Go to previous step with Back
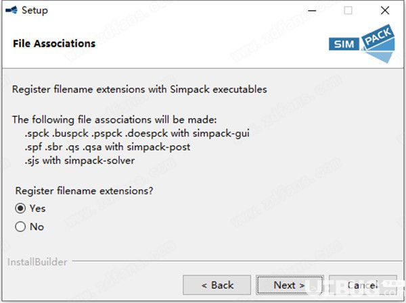Image resolution: width=406 pixels, height=303 pixels. point(217,285)
